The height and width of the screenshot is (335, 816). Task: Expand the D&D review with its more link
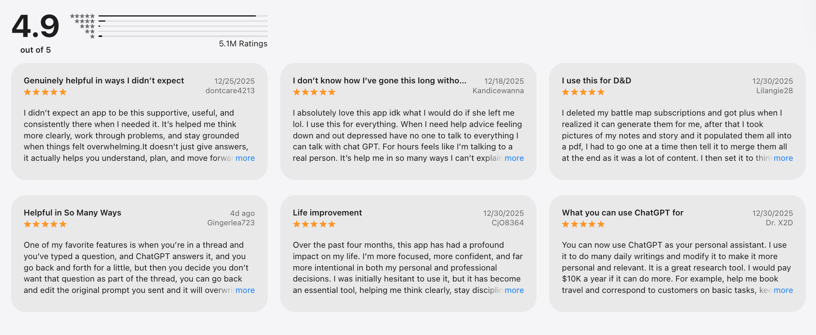point(783,158)
